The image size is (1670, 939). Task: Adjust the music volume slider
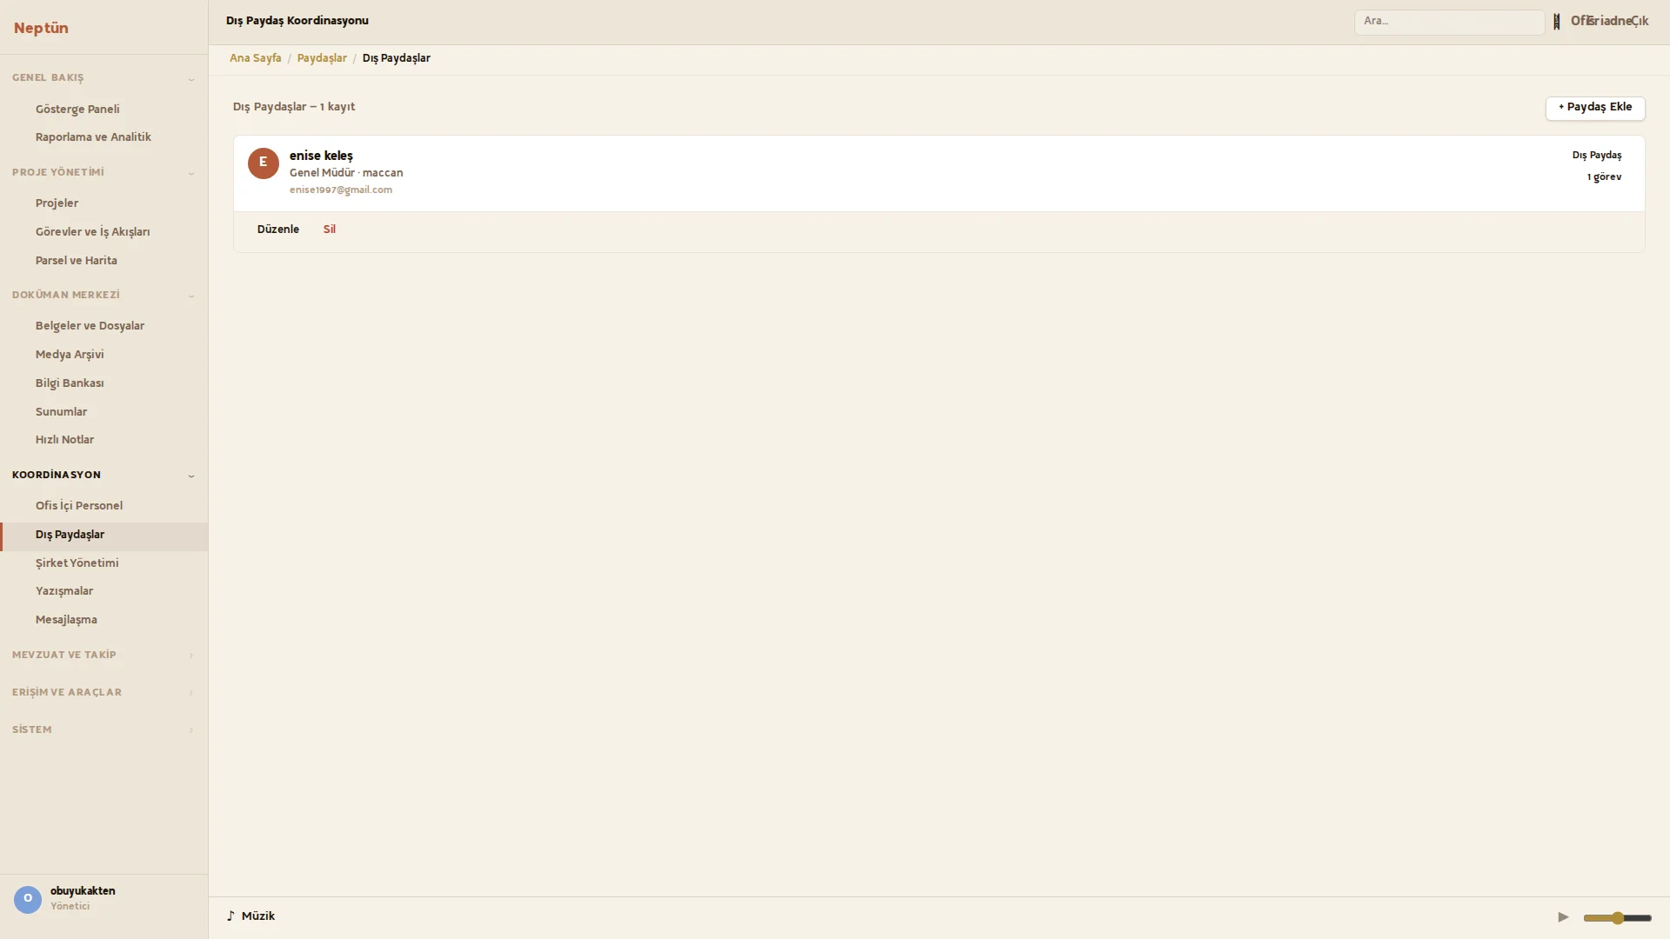[x=1617, y=918]
